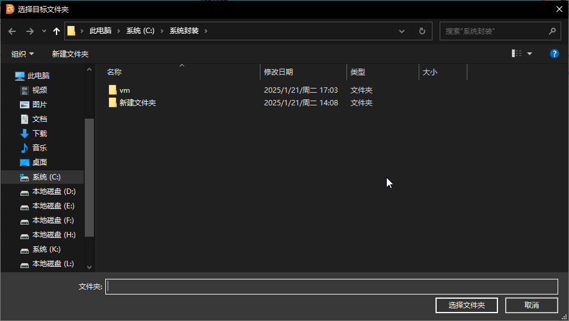Open the Help question mark icon
569x321 pixels.
555,54
